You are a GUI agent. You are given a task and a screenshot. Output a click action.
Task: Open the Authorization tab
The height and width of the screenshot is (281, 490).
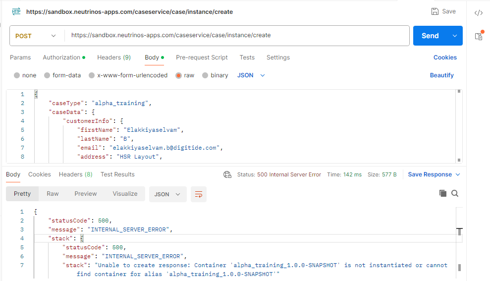64,57
